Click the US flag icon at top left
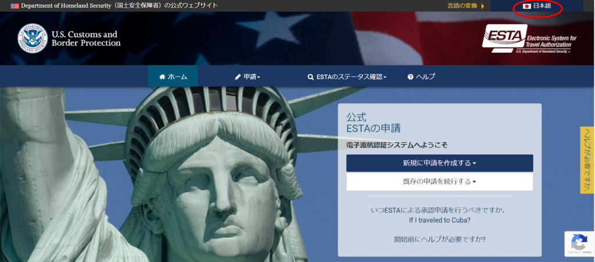Image resolution: width=595 pixels, height=262 pixels. coord(15,6)
